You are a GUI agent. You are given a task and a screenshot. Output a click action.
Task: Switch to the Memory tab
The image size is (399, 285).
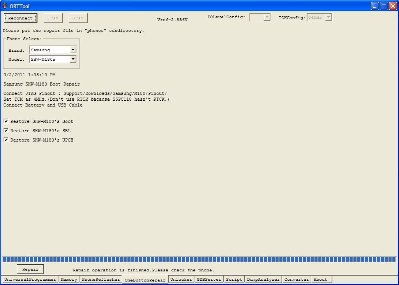(x=69, y=280)
